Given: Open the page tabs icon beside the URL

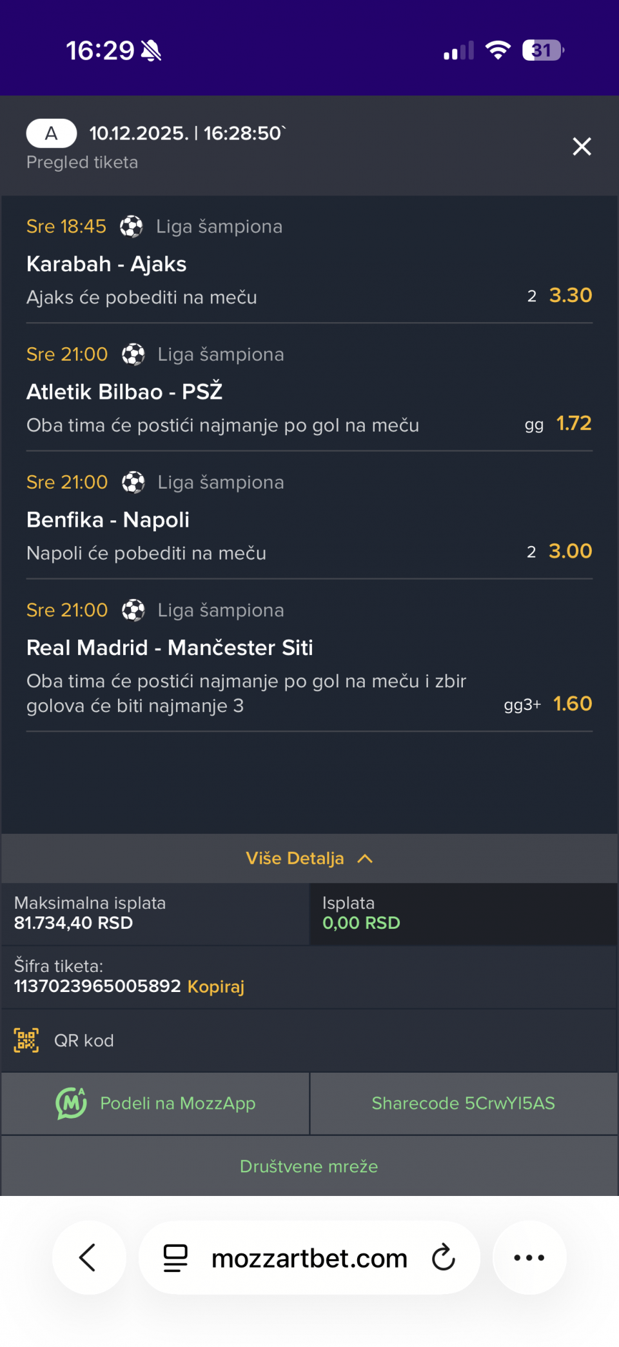Looking at the screenshot, I should tap(175, 1257).
